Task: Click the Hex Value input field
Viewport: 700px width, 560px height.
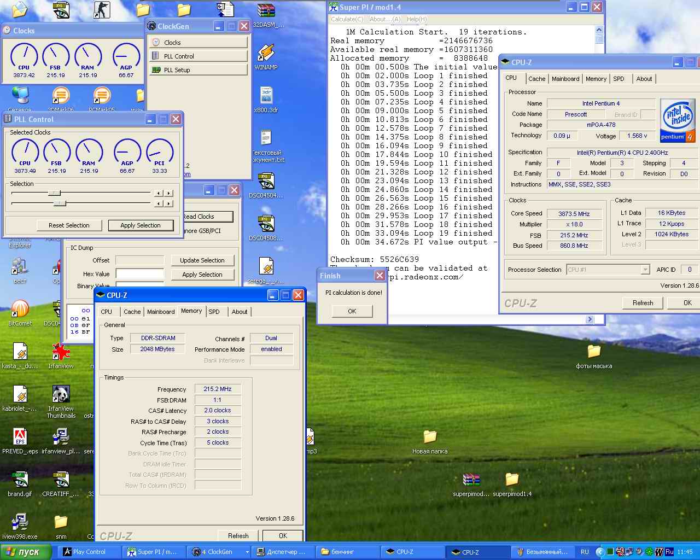Action: pyautogui.click(x=140, y=274)
